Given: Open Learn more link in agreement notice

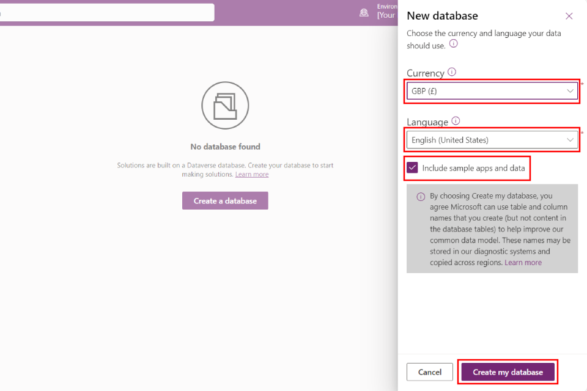Looking at the screenshot, I should (x=523, y=263).
